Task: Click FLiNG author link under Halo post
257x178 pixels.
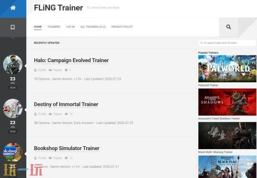Action: coord(42,70)
